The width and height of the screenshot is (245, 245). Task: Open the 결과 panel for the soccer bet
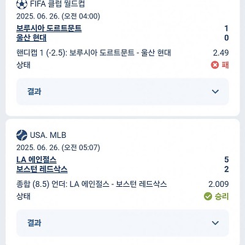[123, 91]
